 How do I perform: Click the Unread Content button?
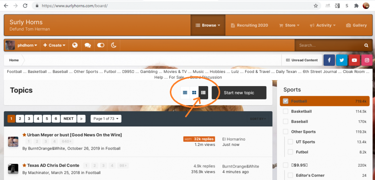[302, 60]
